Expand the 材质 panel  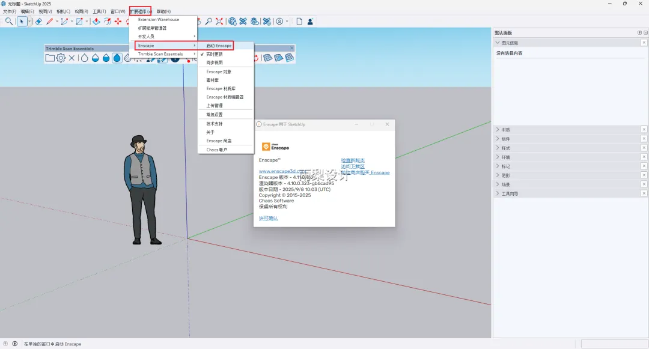[x=498, y=129]
